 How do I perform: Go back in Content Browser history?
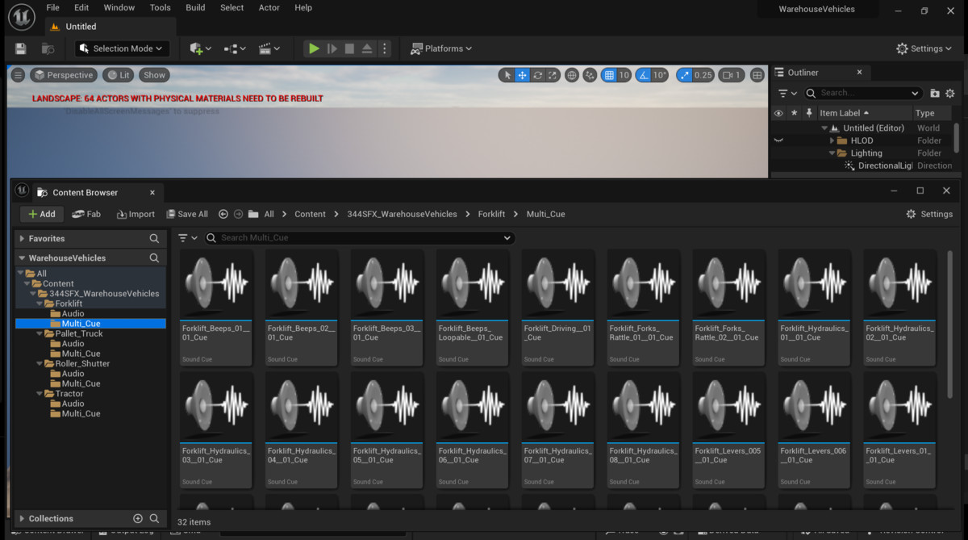pos(223,214)
